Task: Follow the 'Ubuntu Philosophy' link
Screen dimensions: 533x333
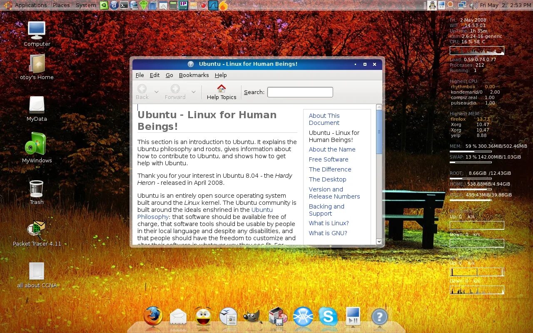Action: pos(205,213)
